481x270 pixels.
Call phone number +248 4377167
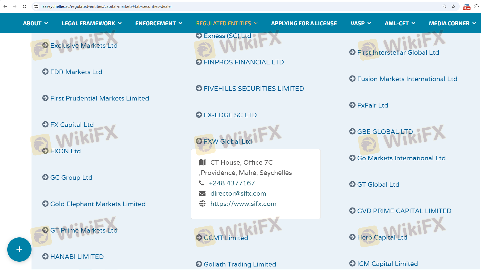pyautogui.click(x=232, y=183)
